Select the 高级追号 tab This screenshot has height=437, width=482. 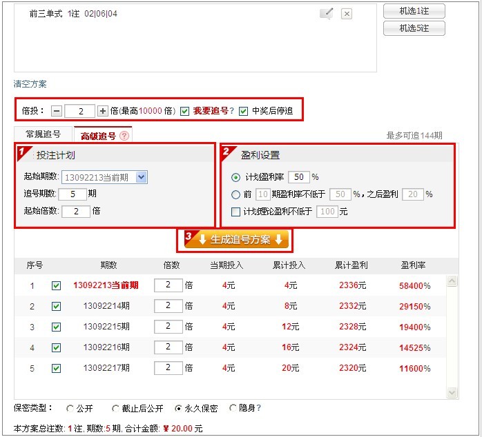(x=99, y=136)
